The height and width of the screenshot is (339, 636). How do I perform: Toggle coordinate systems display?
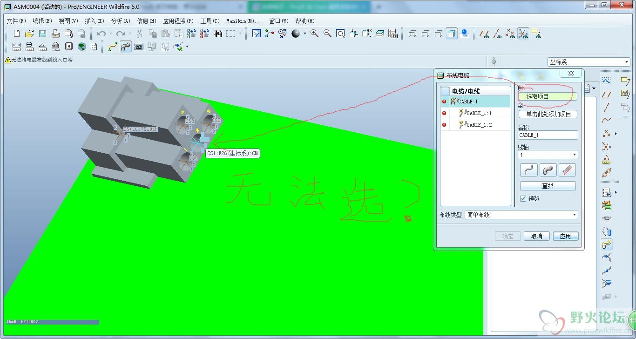coord(523,34)
